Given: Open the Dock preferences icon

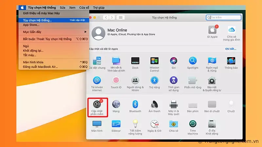Looking at the screenshot, I should [135, 61].
